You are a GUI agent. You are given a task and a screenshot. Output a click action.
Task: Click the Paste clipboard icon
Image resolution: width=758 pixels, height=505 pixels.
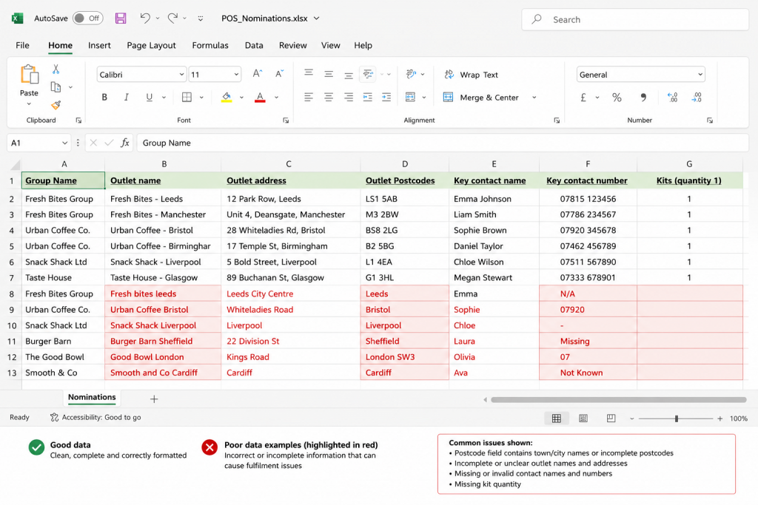click(x=29, y=75)
